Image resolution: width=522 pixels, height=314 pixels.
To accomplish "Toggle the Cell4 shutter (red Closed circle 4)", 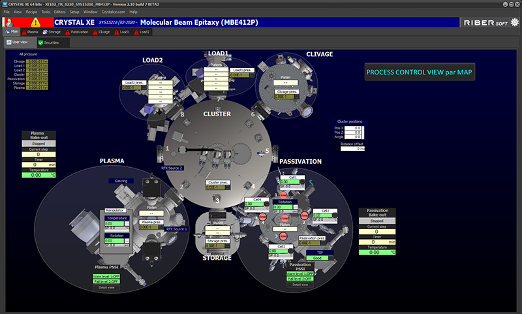I will (x=262, y=217).
